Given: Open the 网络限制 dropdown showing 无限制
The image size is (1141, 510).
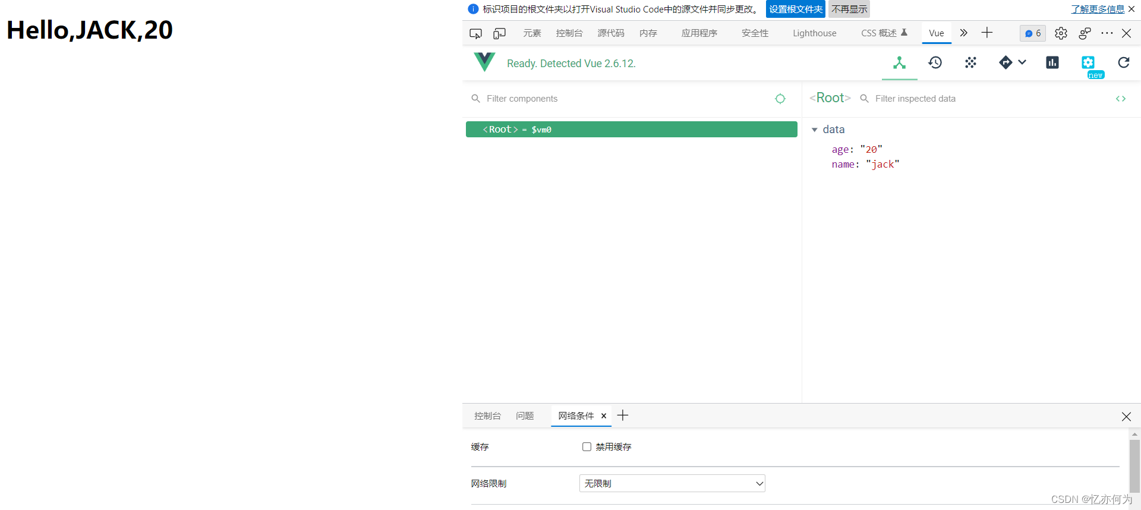Looking at the screenshot, I should pyautogui.click(x=672, y=483).
